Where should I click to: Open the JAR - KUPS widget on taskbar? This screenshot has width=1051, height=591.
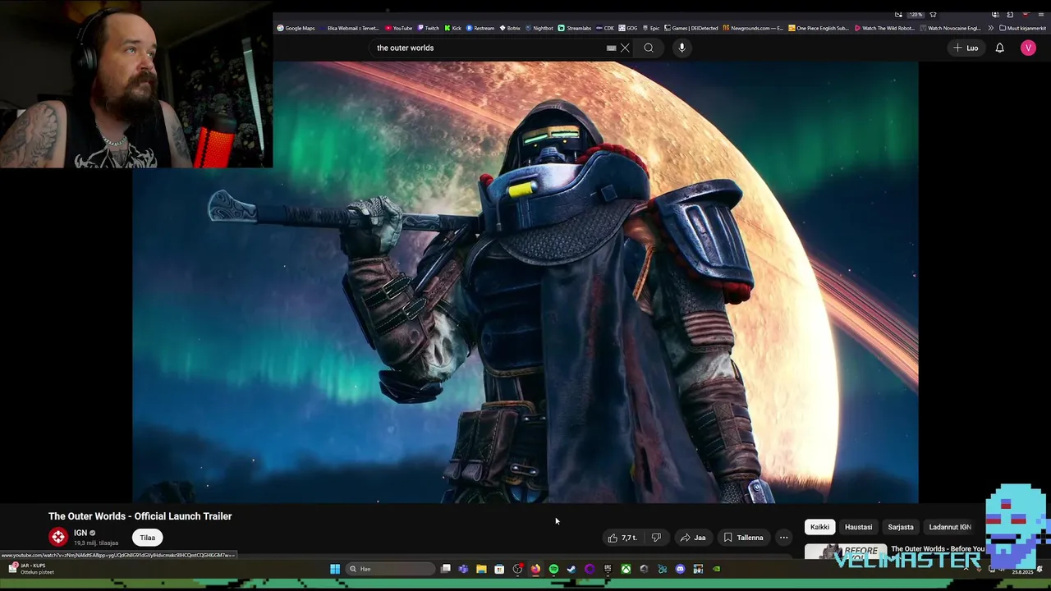click(x=31, y=569)
